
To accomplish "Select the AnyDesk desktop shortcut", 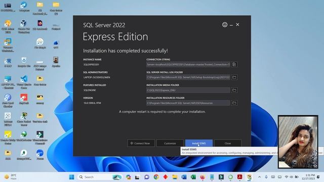I will tap(24, 100).
